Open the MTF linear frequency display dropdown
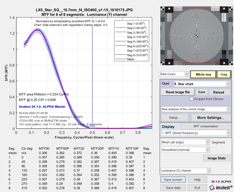Image resolution: width=234 pixels, height=192 pixels. coord(196,133)
